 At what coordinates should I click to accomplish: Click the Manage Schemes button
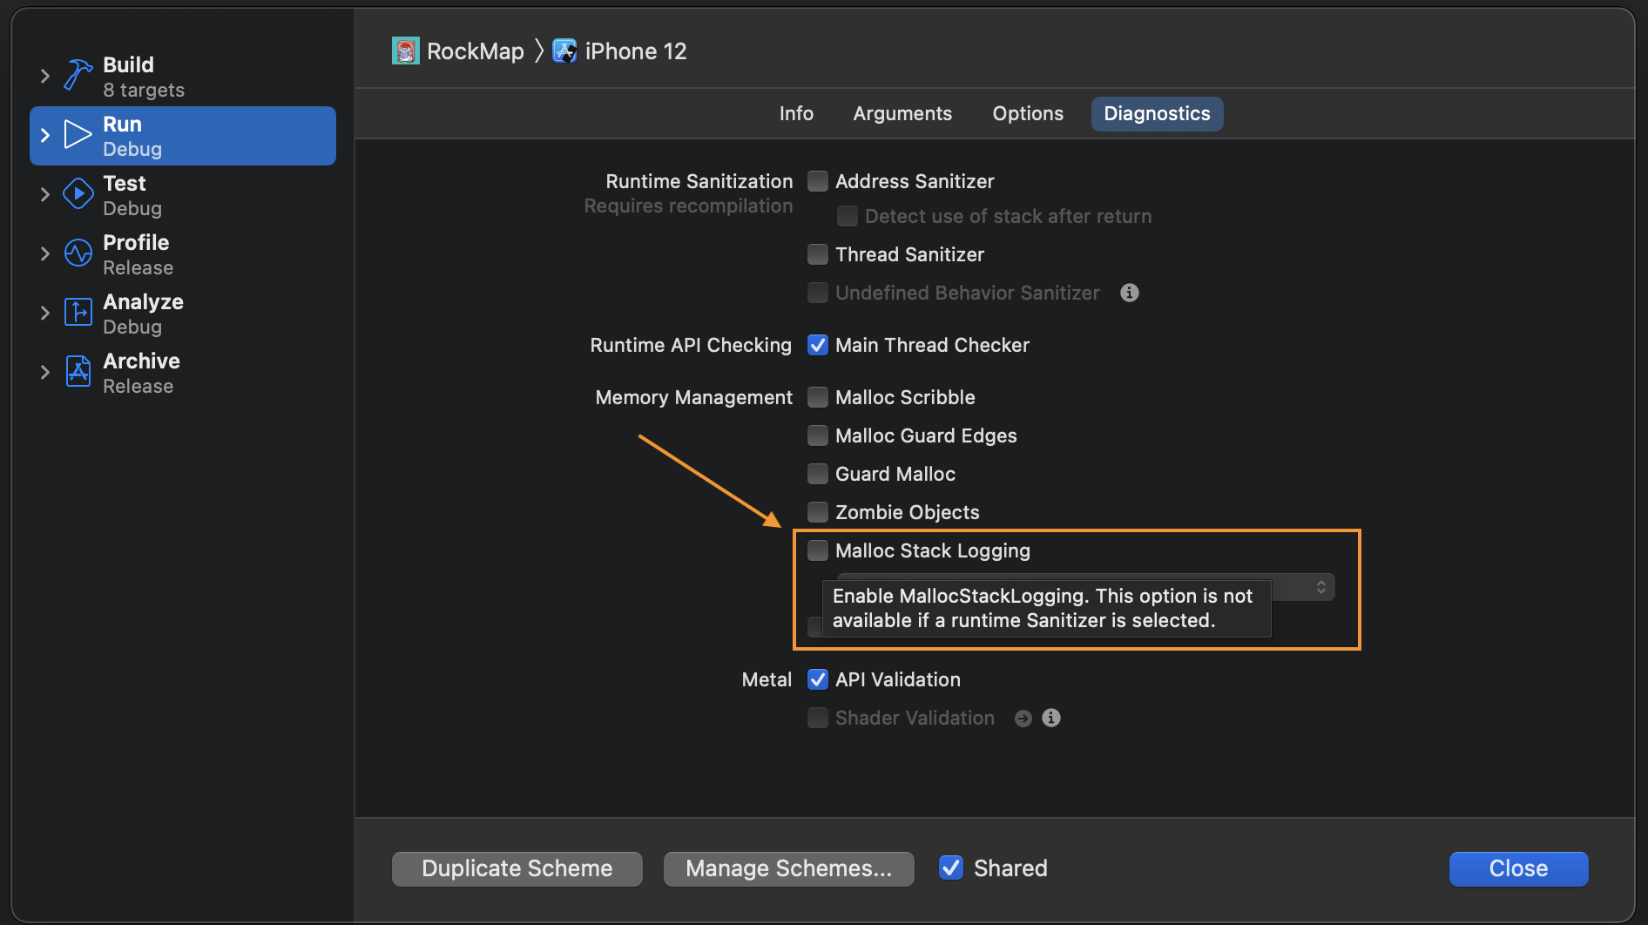pyautogui.click(x=788, y=868)
